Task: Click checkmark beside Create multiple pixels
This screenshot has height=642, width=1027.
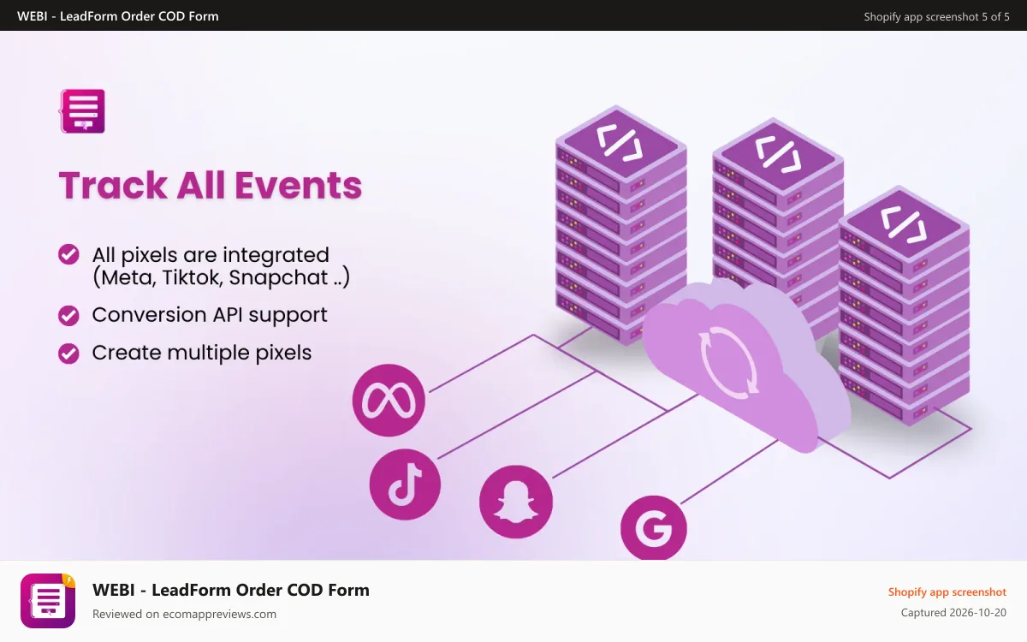Action: pyautogui.click(x=68, y=353)
